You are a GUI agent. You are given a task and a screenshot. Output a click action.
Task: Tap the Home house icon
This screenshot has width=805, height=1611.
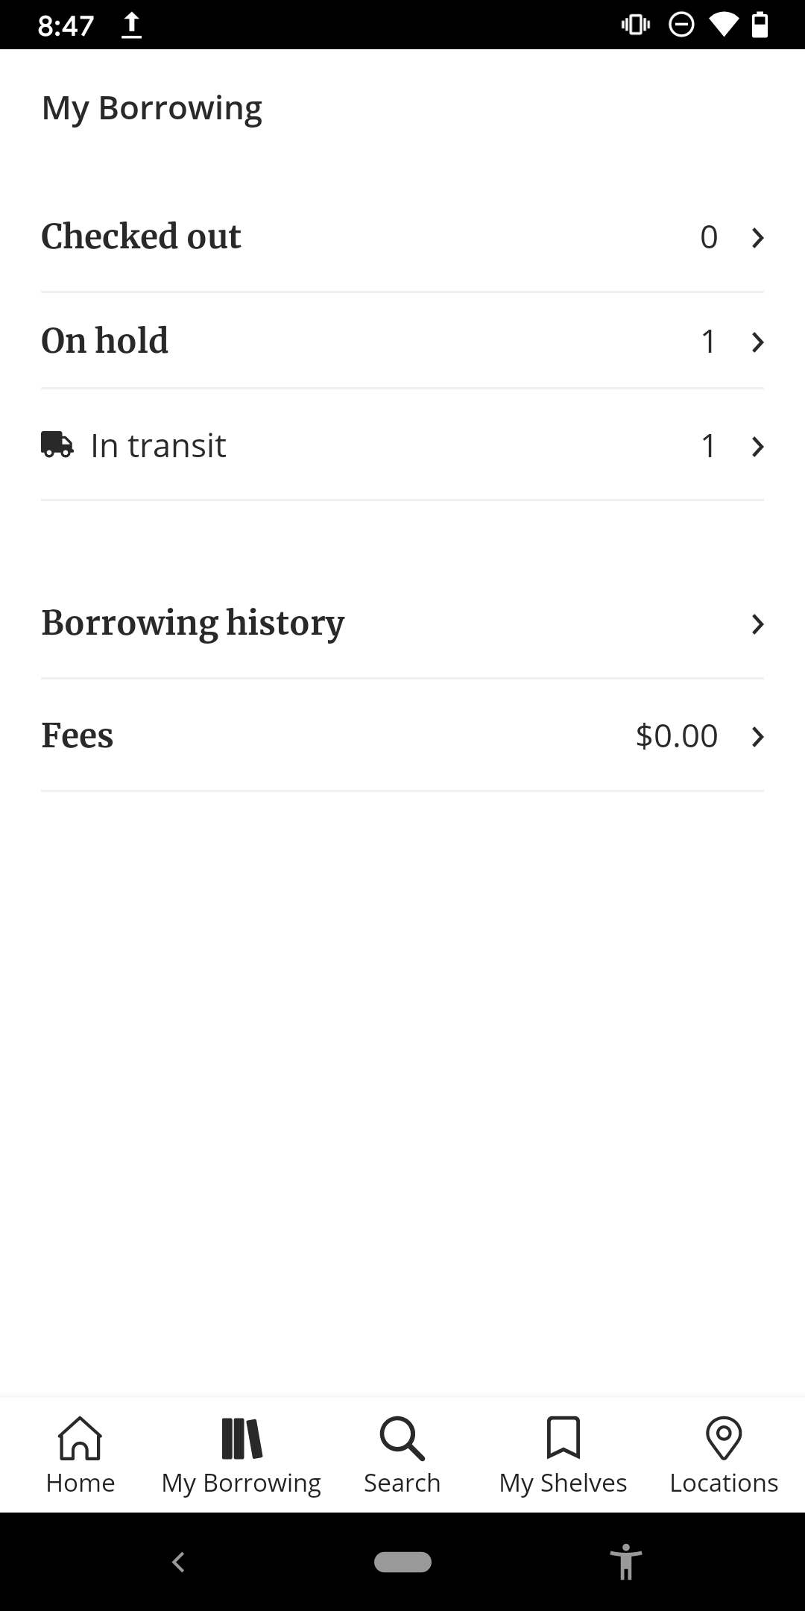80,1437
